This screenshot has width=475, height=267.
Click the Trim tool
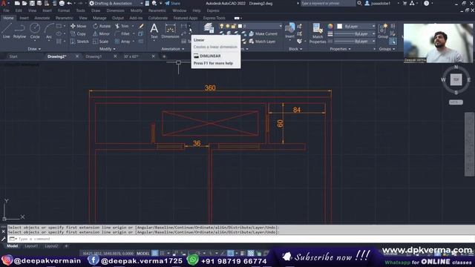tap(122, 27)
